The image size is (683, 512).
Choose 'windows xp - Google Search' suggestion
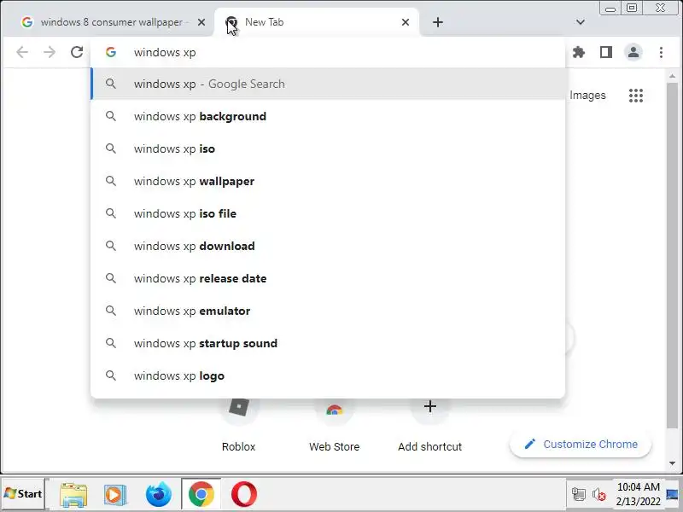click(x=328, y=84)
